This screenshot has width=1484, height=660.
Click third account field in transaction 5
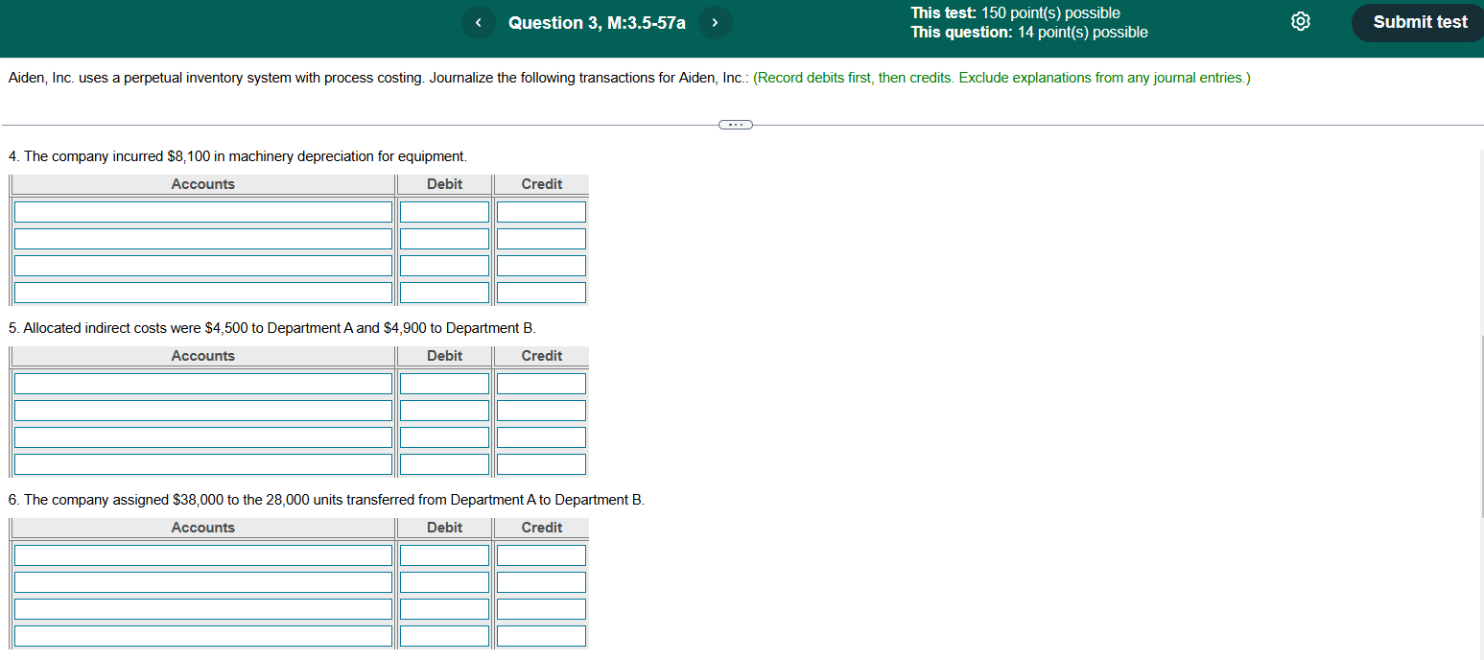click(203, 437)
